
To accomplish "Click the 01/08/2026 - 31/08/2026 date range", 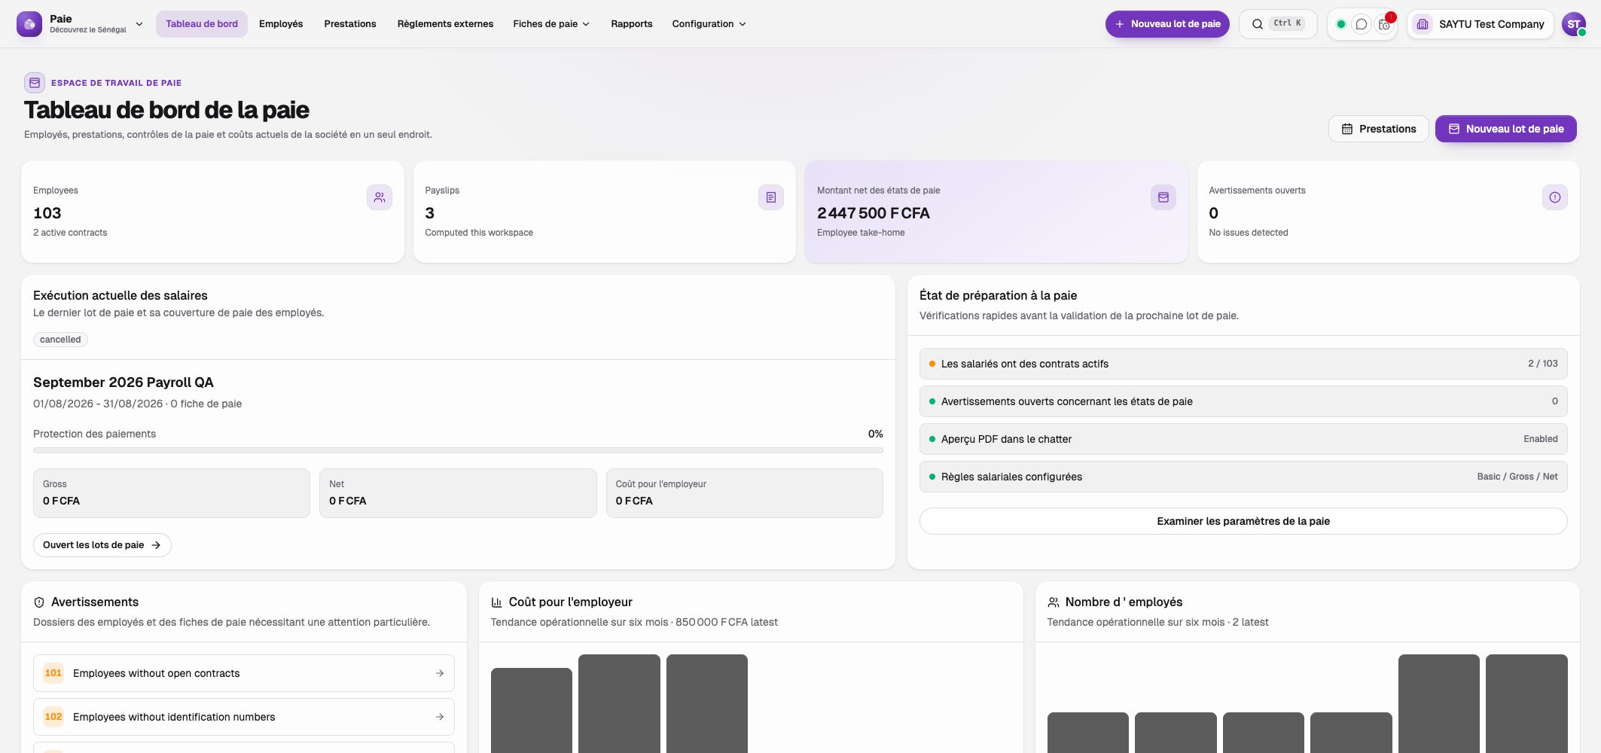I will click(x=98, y=404).
